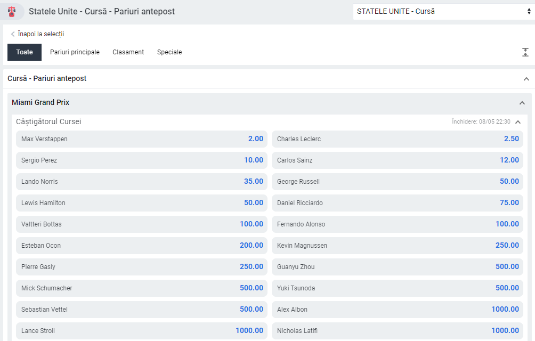Image resolution: width=535 pixels, height=341 pixels.
Task: Select the Toate tab
Action: [25, 52]
